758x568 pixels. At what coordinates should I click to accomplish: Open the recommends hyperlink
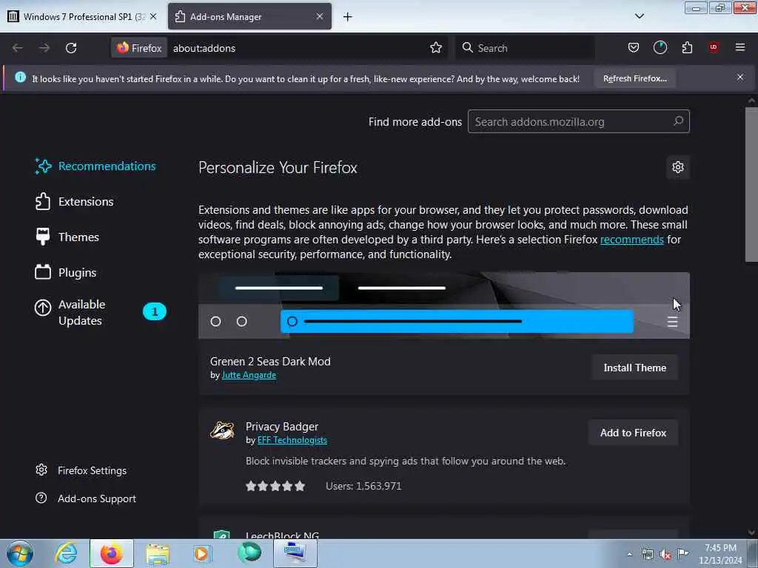pos(632,240)
